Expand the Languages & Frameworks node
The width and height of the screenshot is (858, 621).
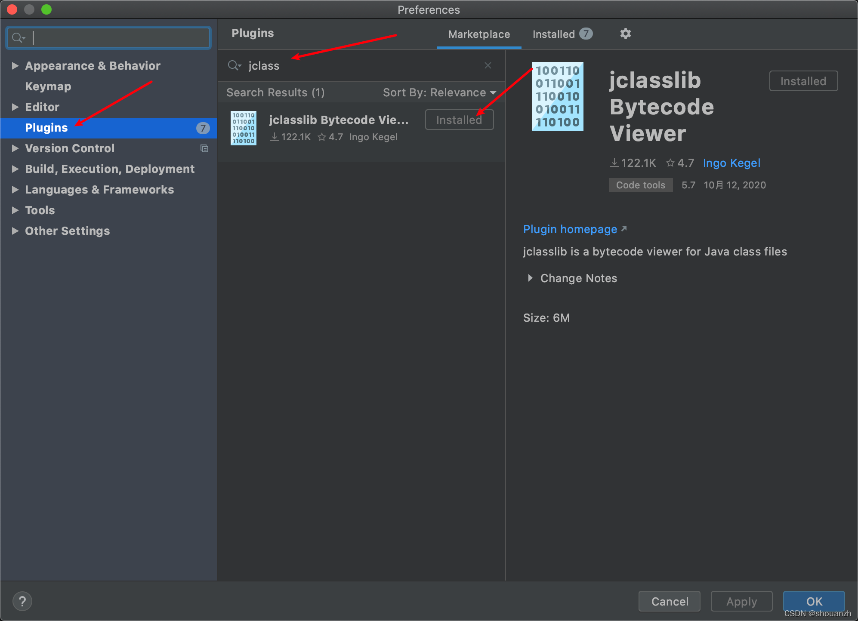[15, 190]
